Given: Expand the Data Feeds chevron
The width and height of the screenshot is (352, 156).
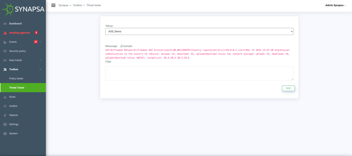Looking at the screenshot, I should (40, 60).
